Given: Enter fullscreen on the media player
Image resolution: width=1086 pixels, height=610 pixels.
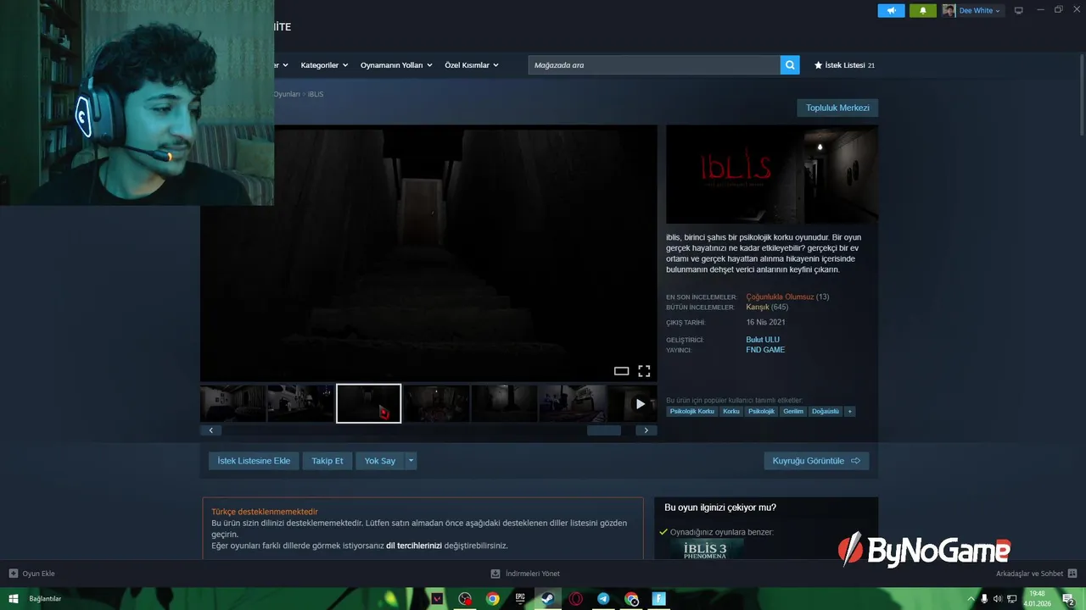Looking at the screenshot, I should (x=644, y=371).
